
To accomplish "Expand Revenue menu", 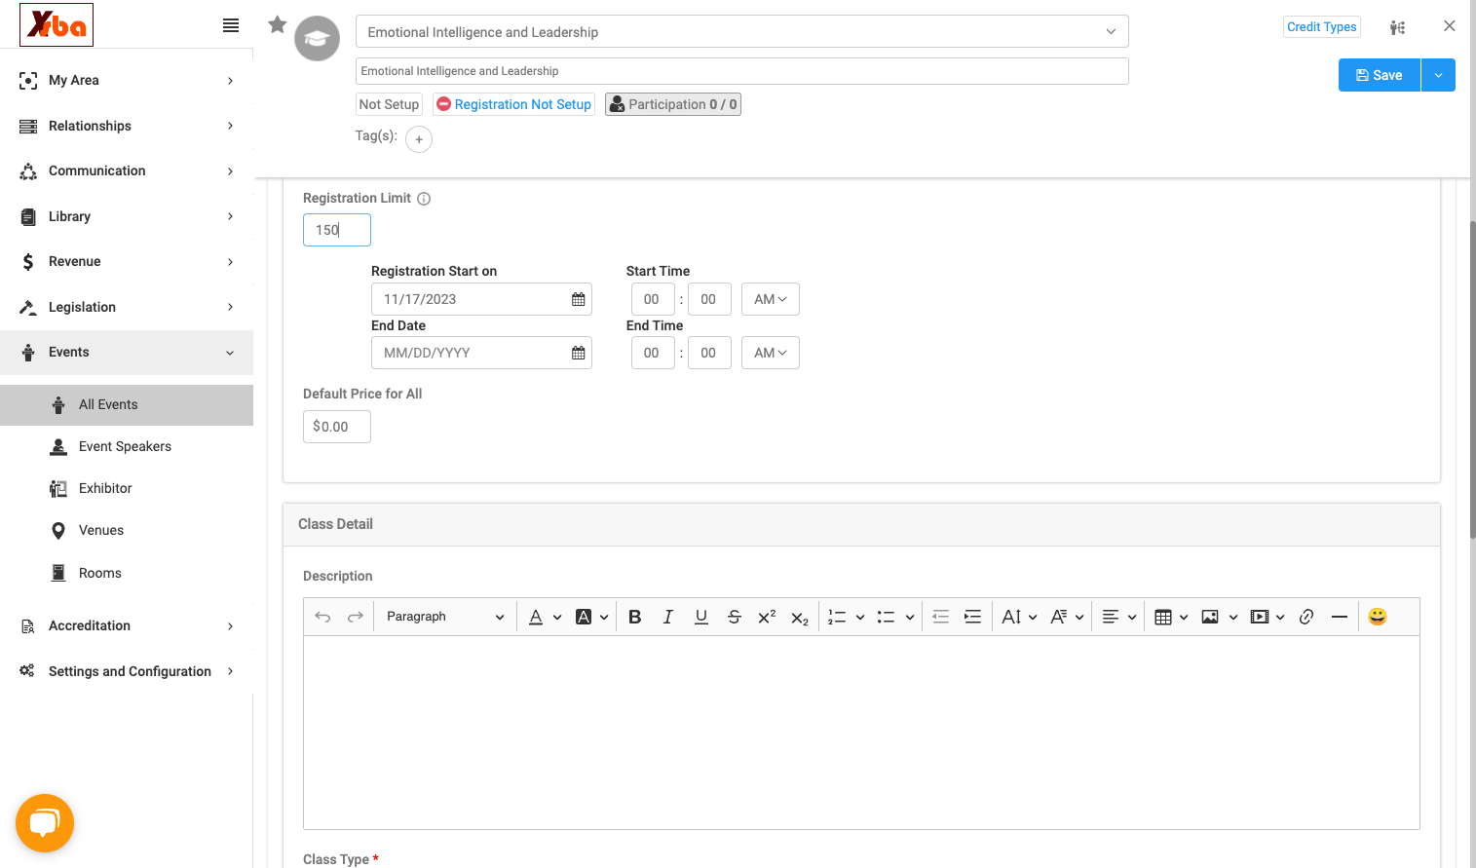I will pos(127,261).
